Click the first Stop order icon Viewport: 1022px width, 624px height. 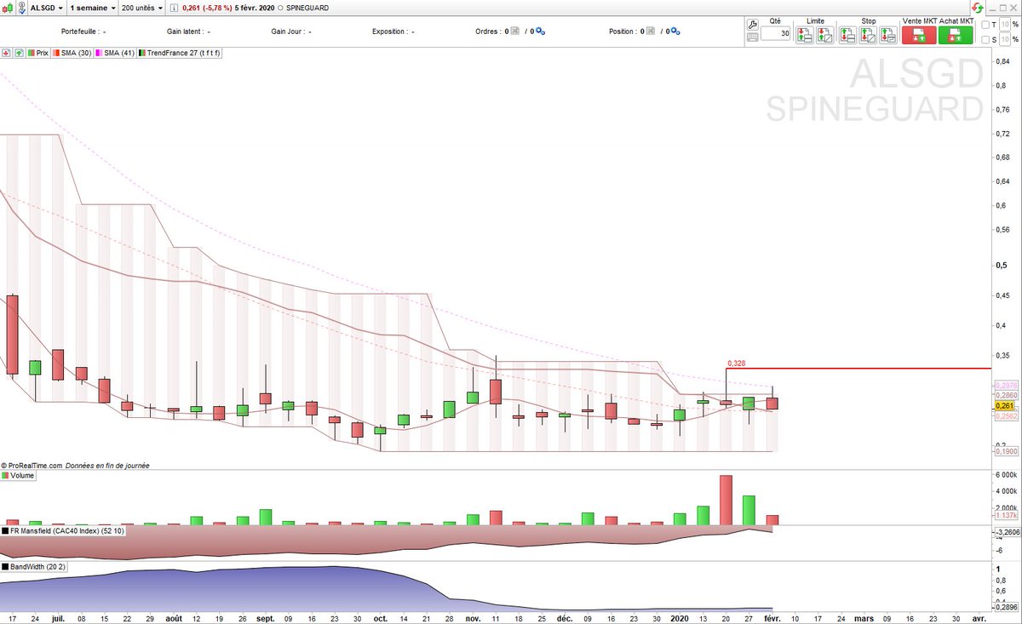[847, 35]
